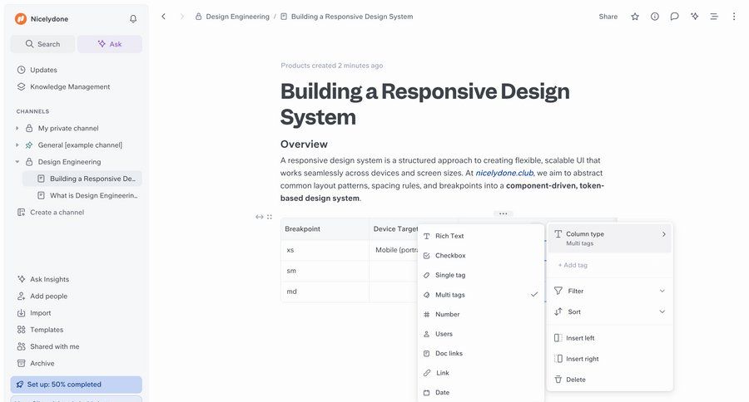Click Insert right in column menu
Screen dimensions: 749x402
(x=582, y=359)
